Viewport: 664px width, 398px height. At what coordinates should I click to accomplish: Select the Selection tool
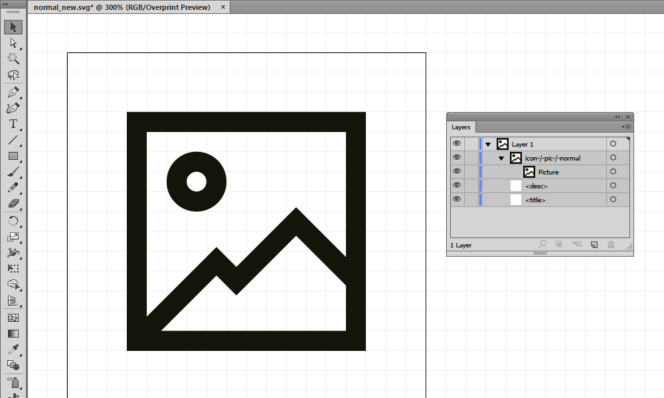click(13, 27)
